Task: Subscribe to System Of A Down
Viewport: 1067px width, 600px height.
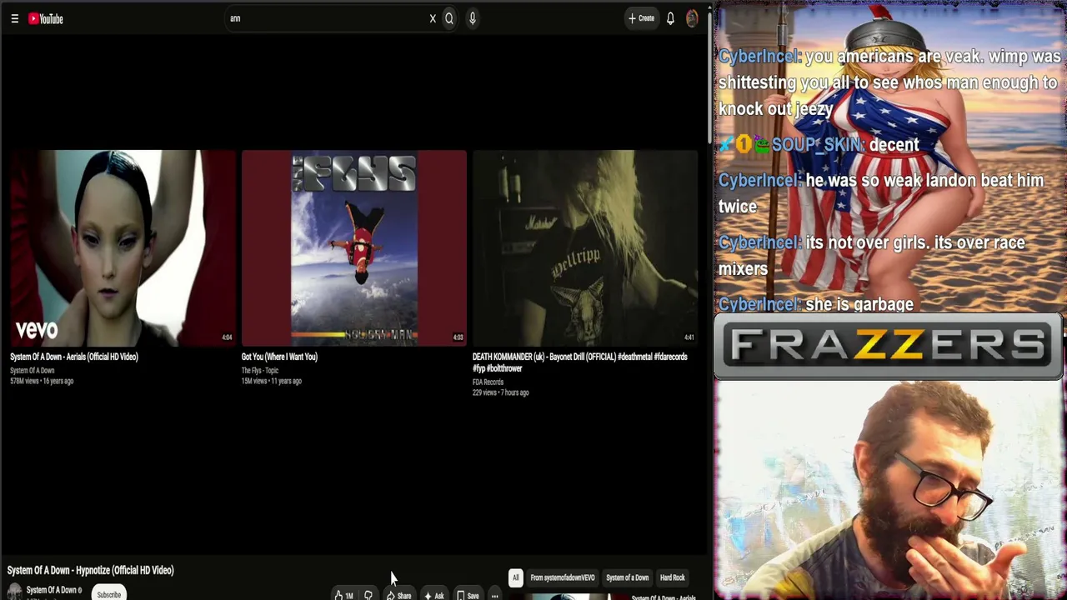Action: coord(108,594)
